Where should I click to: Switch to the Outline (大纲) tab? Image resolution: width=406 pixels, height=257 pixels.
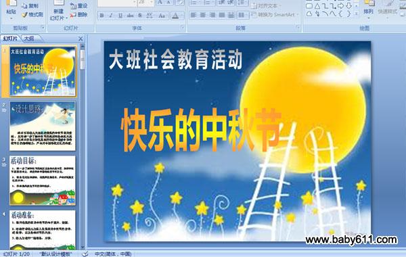click(28, 39)
